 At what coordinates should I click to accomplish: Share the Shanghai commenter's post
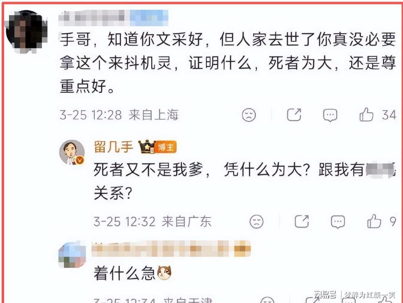[294, 115]
